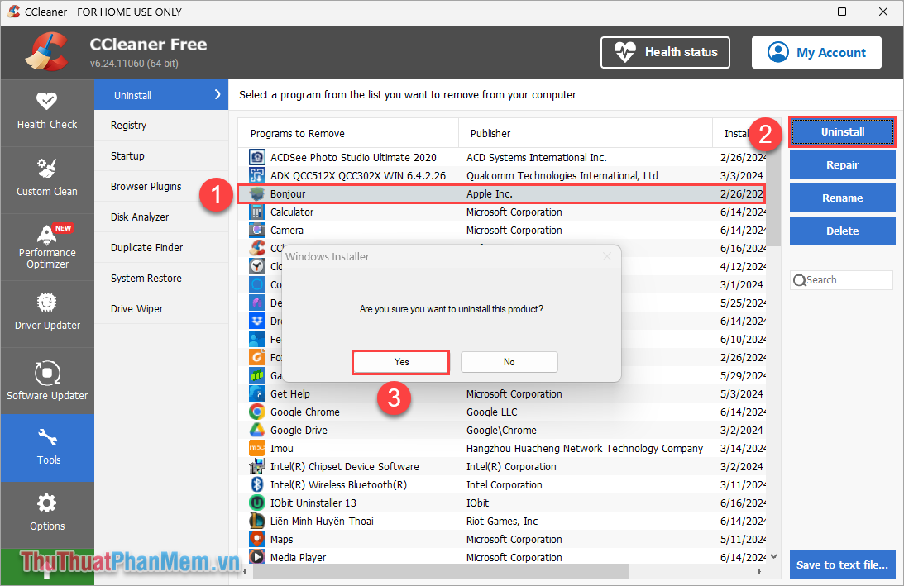
Task: Open Duplicate Finder tool
Action: click(161, 247)
